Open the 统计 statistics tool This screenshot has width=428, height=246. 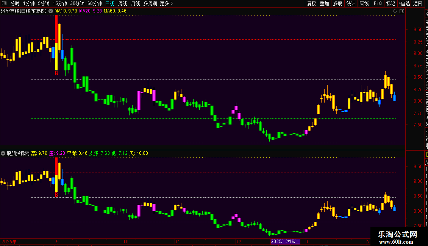tap(351, 3)
